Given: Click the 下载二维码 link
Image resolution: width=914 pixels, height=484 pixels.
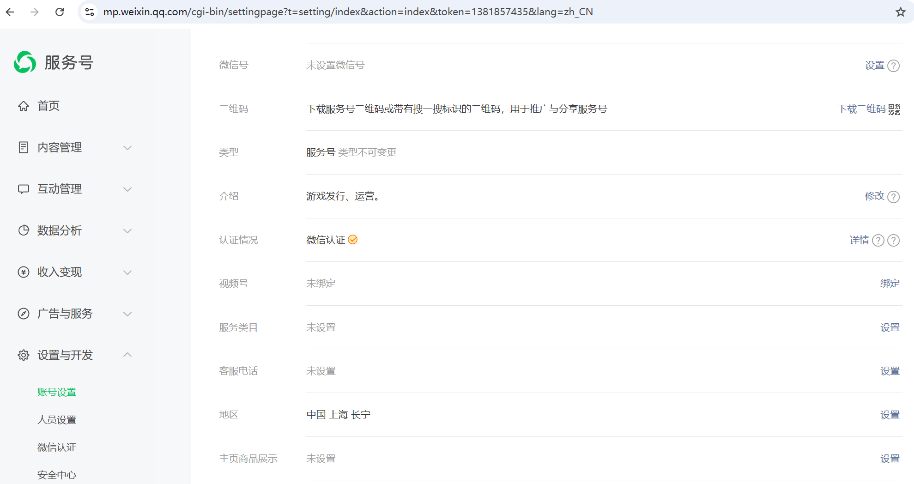Looking at the screenshot, I should click(861, 109).
